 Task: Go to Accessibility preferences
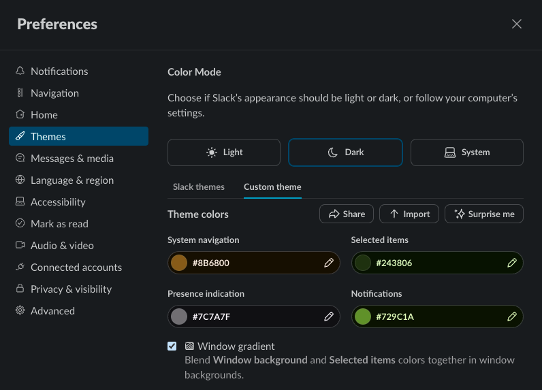click(x=78, y=201)
